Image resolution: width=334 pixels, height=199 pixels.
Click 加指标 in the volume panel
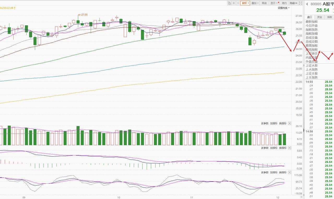(x=274, y=123)
